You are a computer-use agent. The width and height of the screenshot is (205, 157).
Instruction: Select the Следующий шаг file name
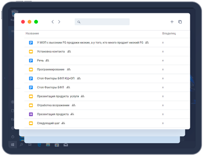48,123
